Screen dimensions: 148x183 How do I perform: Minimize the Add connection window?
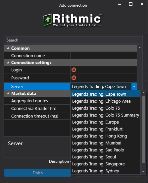pyautogui.click(x=120, y=4)
